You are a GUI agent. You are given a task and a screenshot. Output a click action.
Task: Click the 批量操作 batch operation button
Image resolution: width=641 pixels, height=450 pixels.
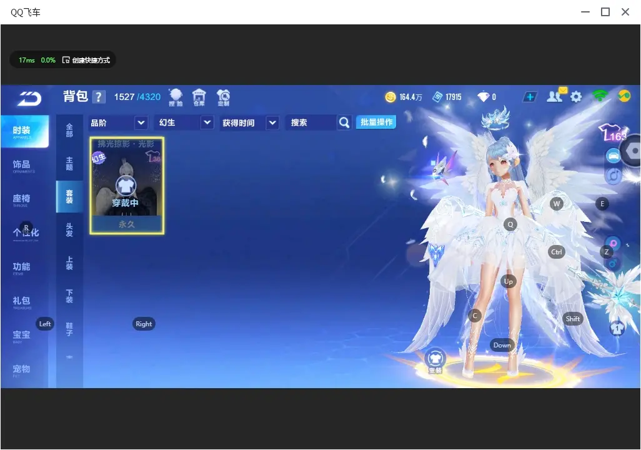coord(376,122)
